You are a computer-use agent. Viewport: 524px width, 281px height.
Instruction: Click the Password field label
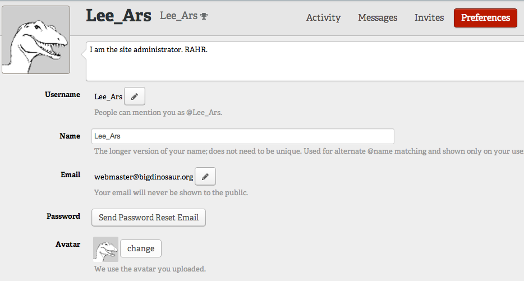tap(63, 216)
